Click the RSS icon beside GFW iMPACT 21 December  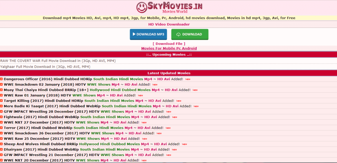tap(1, 155)
